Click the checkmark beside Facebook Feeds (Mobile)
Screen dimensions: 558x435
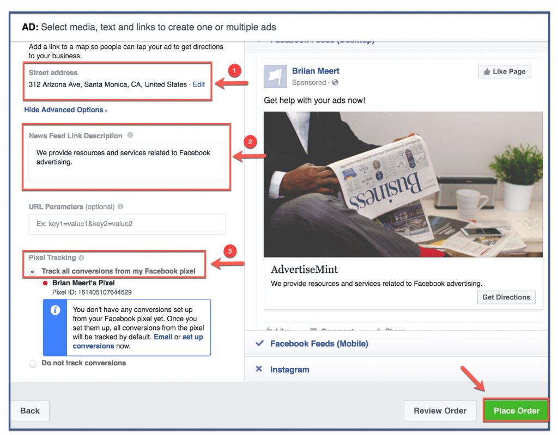(x=258, y=344)
